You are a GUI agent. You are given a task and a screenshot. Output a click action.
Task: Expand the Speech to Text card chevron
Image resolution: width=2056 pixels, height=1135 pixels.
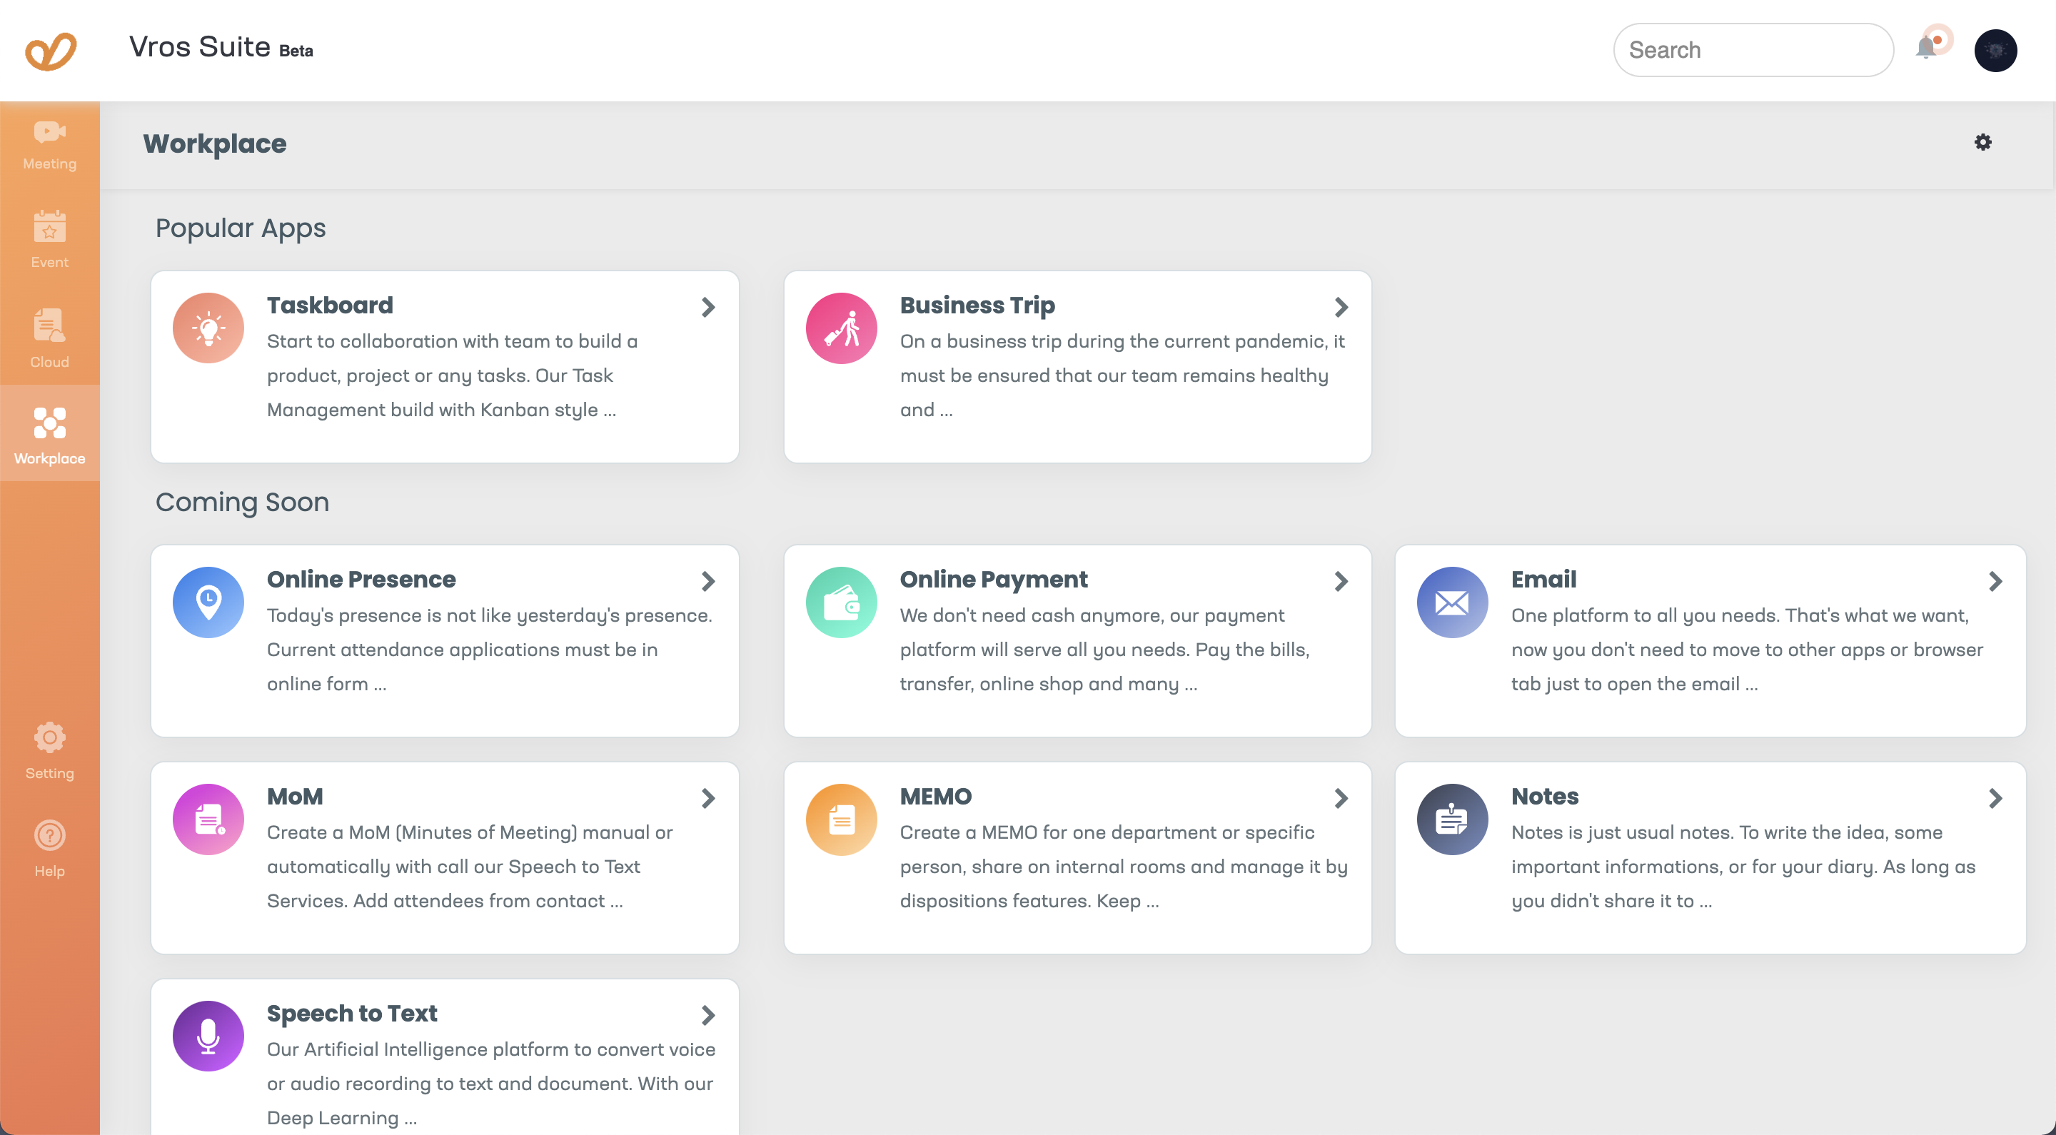click(x=708, y=1015)
